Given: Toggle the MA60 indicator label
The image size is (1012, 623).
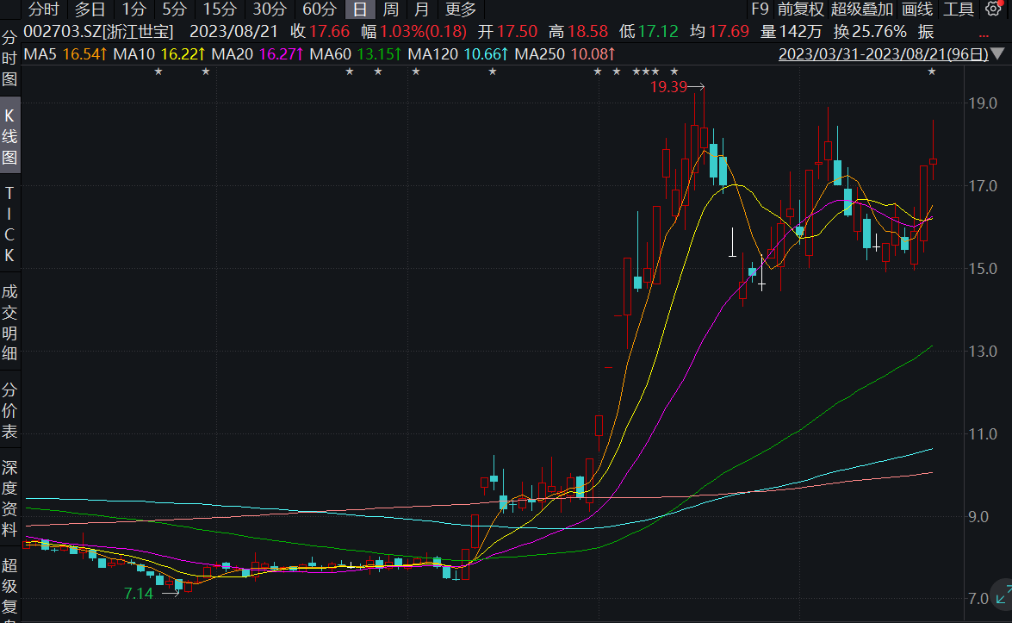Looking at the screenshot, I should 356,54.
